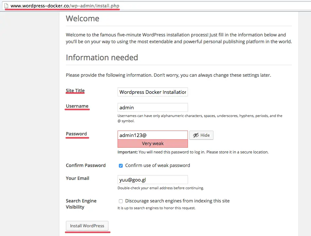Click the Password field with admin123@

(153, 135)
